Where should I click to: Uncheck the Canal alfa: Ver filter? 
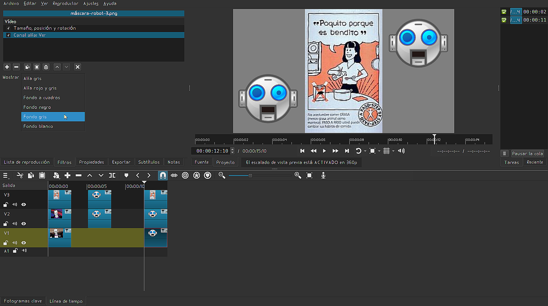click(x=8, y=35)
